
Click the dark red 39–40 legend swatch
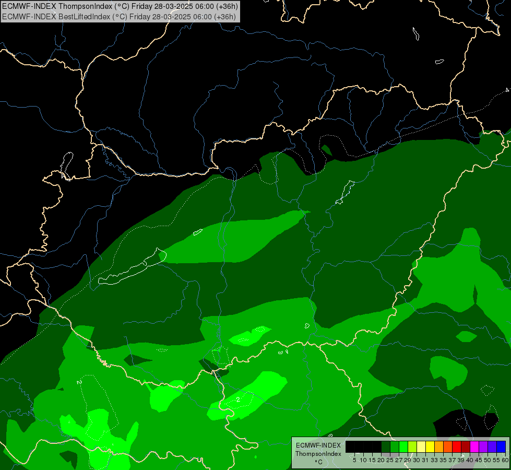(x=466, y=446)
